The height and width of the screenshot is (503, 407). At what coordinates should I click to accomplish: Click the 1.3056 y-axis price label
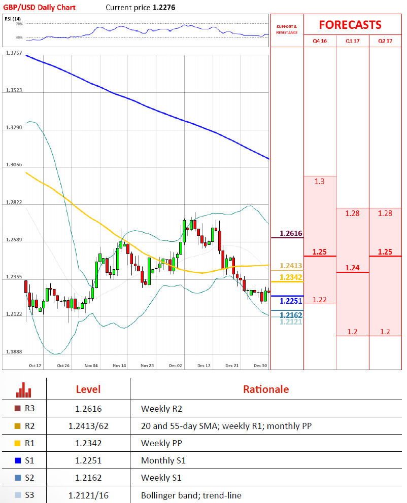(14, 165)
